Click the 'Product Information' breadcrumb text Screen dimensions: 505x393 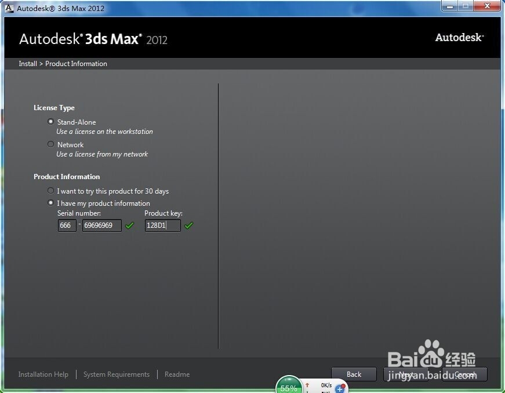tap(76, 64)
